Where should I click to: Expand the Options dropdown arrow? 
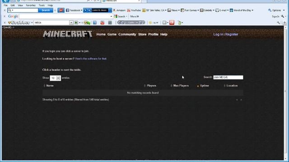pyautogui.click(x=284, y=10)
